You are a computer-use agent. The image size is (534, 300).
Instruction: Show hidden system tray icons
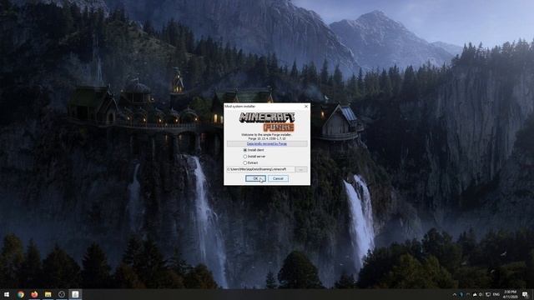pos(455,294)
